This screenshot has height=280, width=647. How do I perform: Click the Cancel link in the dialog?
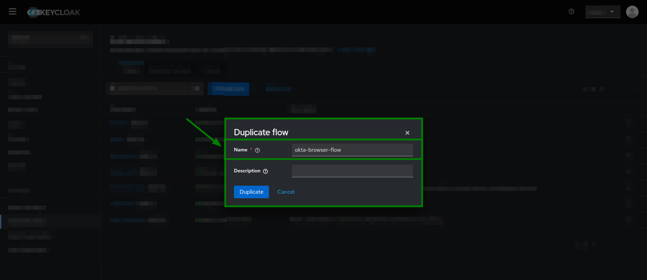tap(286, 191)
